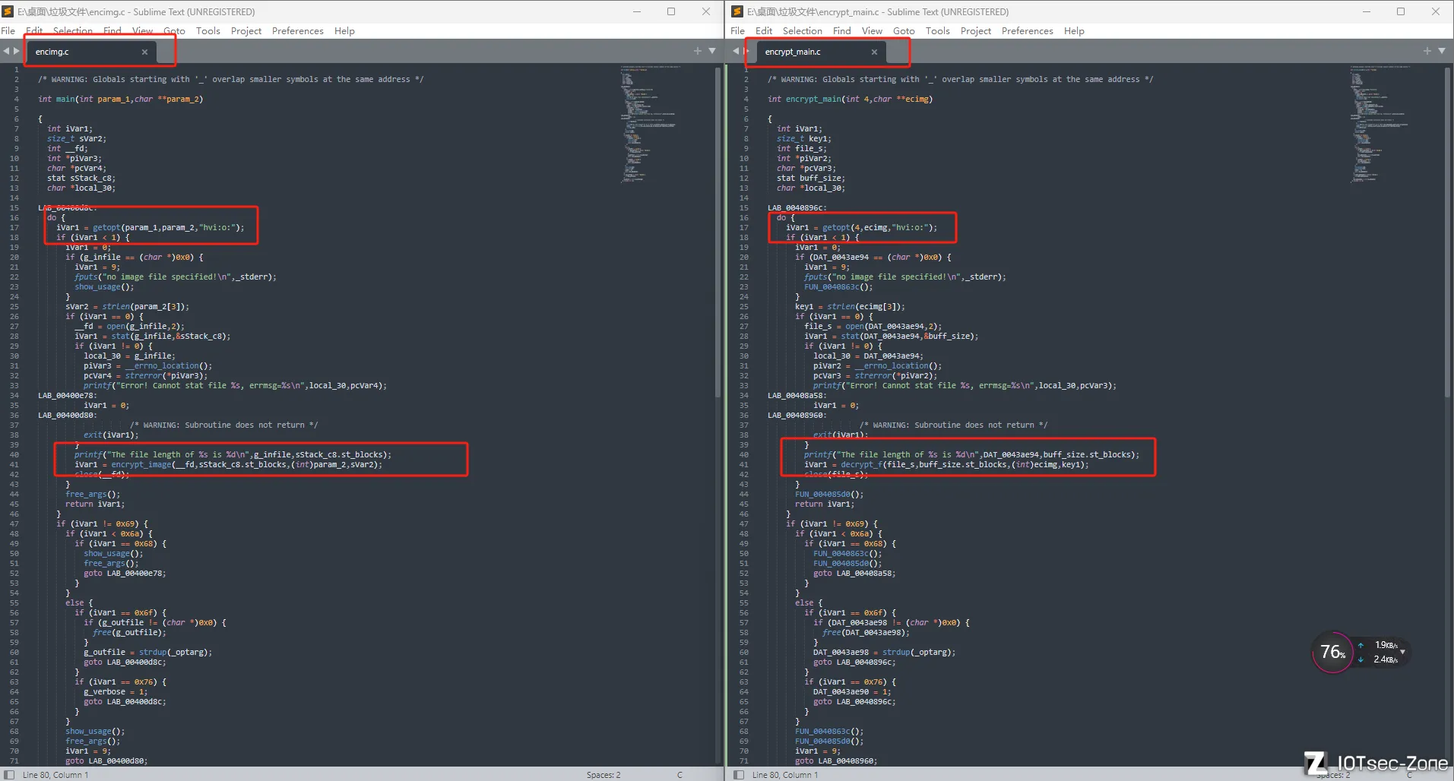Viewport: 1454px width, 781px height.
Task: Open Help menu in encrypt_main.c window
Action: pyautogui.click(x=1074, y=31)
